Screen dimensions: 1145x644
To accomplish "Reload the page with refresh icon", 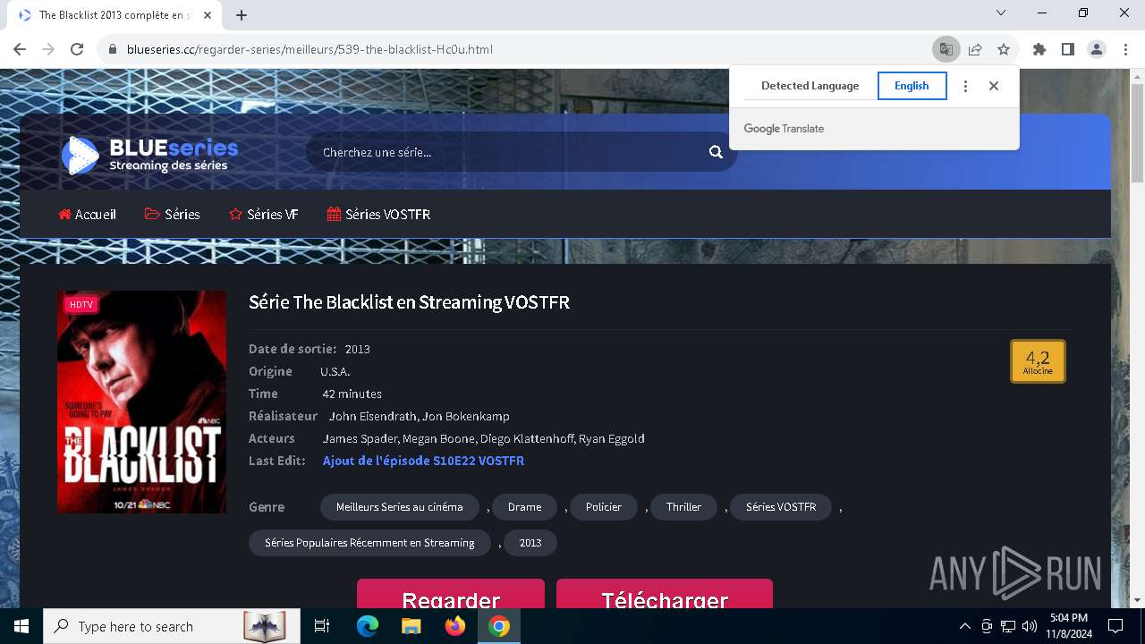I will tap(77, 49).
